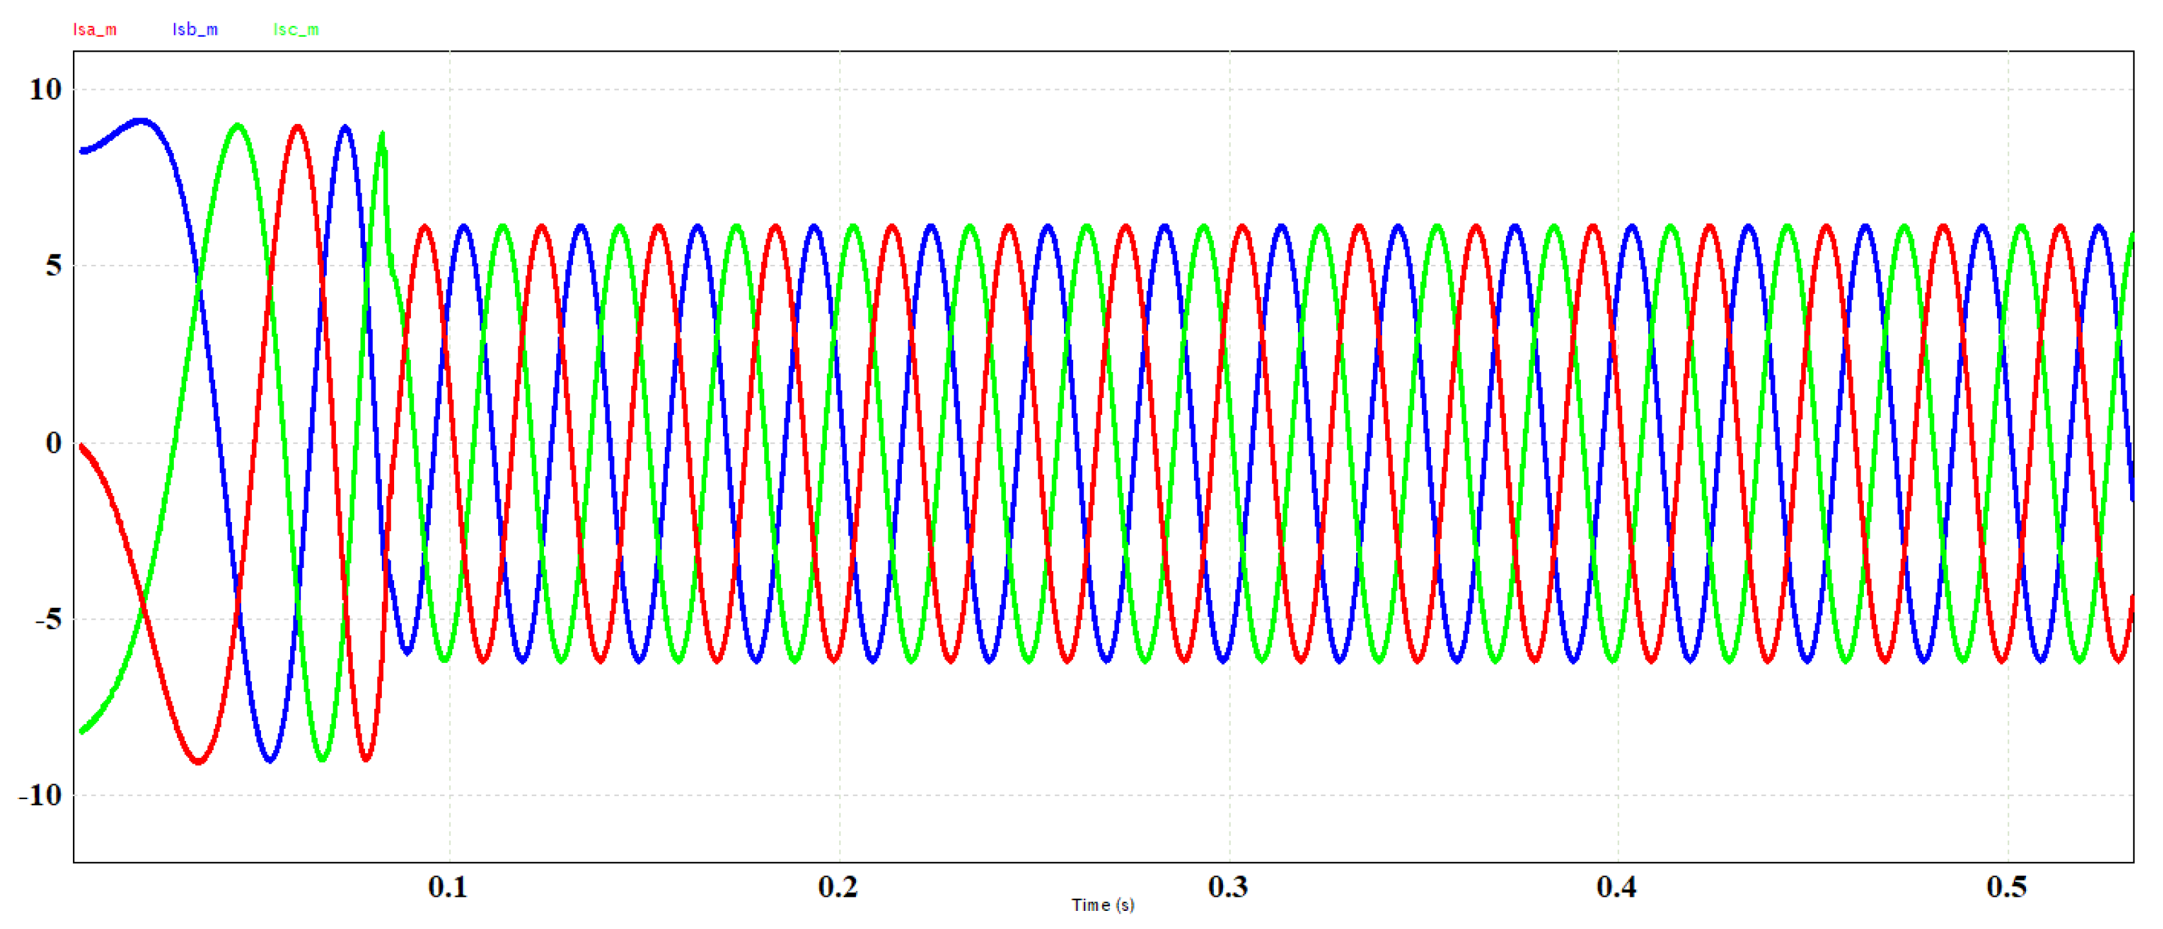Click the 0.2 time axis label

coord(837,887)
